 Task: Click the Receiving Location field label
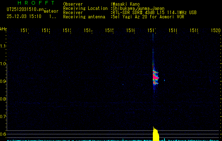pos(85,8)
